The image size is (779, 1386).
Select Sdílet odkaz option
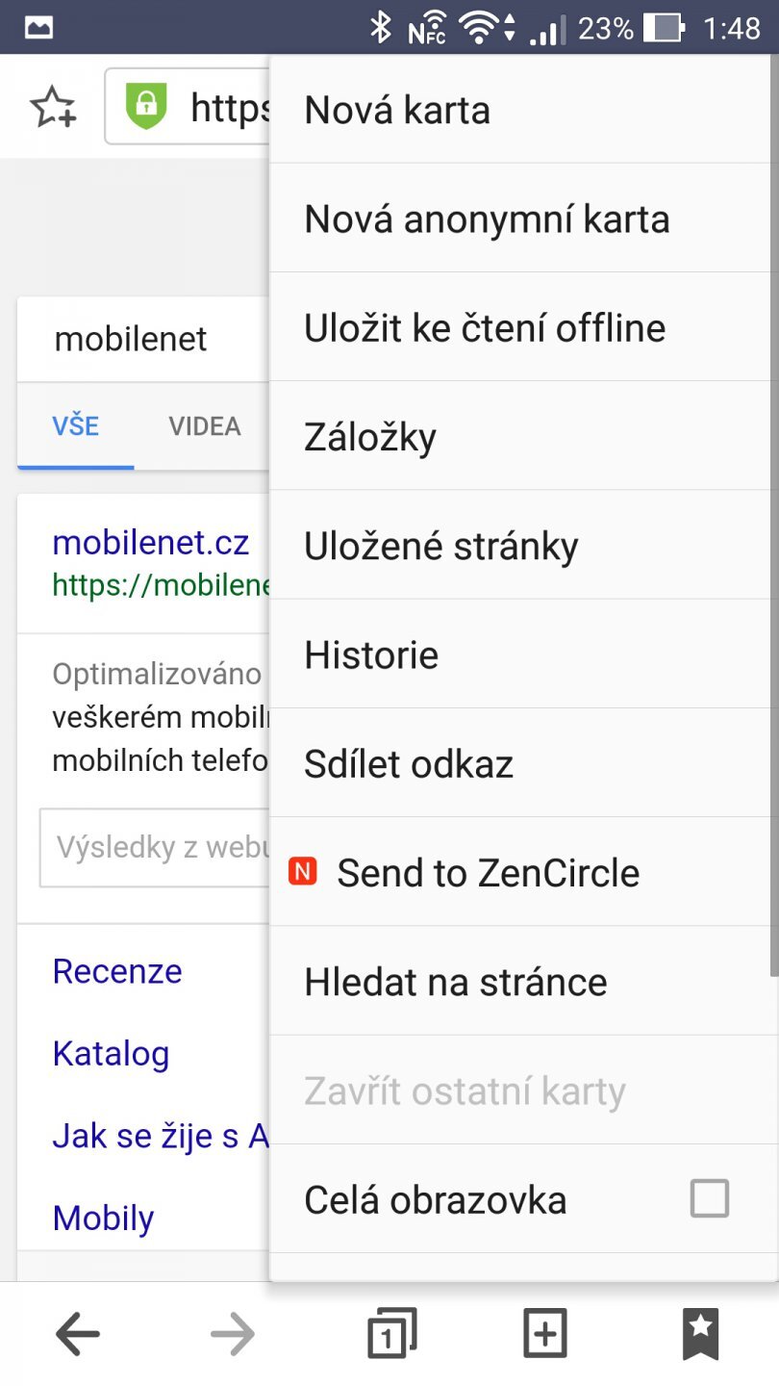tap(409, 764)
